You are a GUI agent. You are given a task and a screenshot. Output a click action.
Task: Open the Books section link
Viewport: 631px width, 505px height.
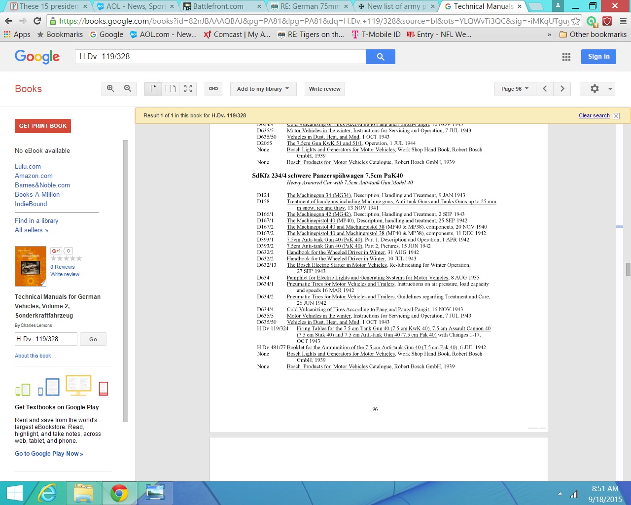(28, 89)
